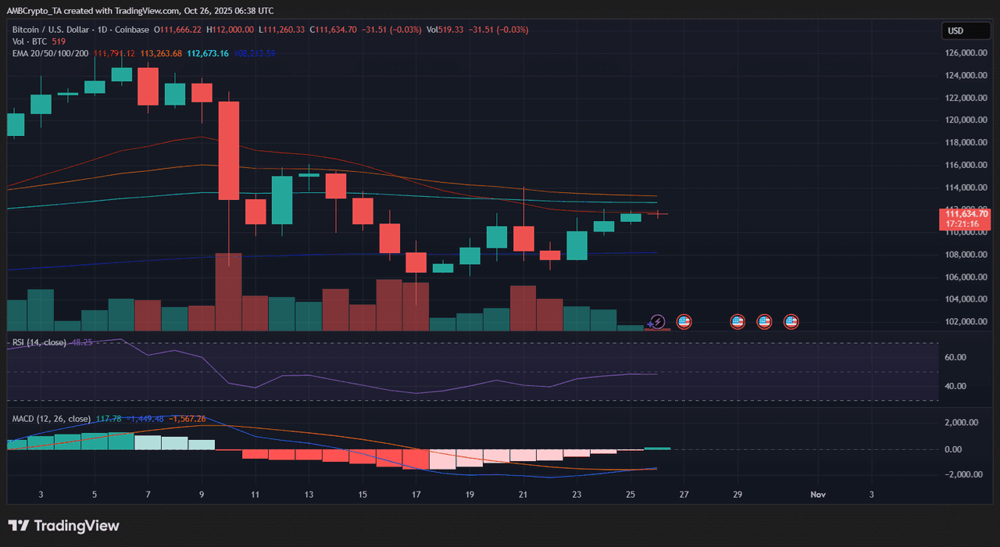Image resolution: width=1000 pixels, height=547 pixels.
Task: Open the US flag event marker below Oct 29
Action: pos(737,321)
